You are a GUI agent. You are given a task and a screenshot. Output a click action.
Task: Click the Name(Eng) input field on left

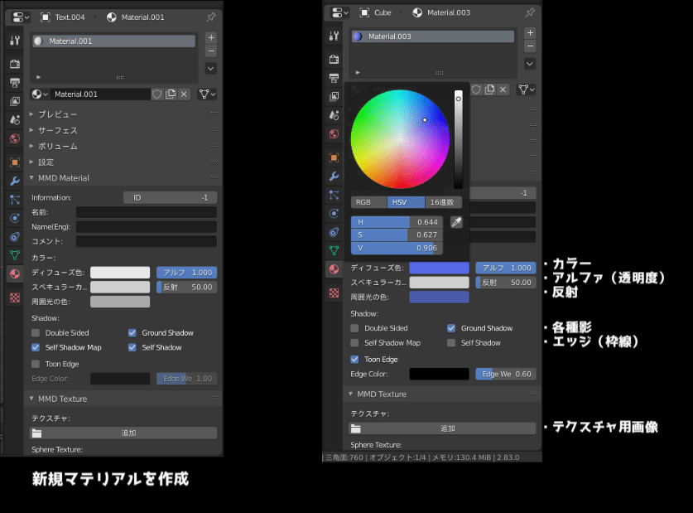pos(147,227)
